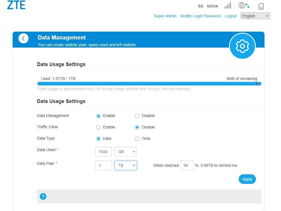Image resolution: width=281 pixels, height=211 pixels.
Task: Click the 5G network indicator
Action: (200, 6)
